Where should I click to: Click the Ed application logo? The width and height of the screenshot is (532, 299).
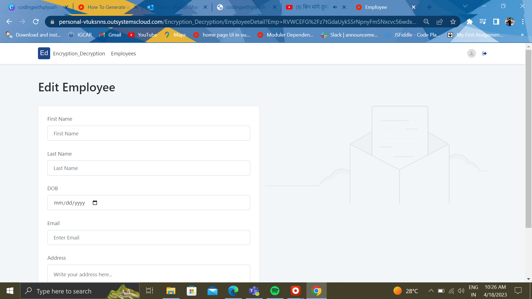(x=44, y=53)
